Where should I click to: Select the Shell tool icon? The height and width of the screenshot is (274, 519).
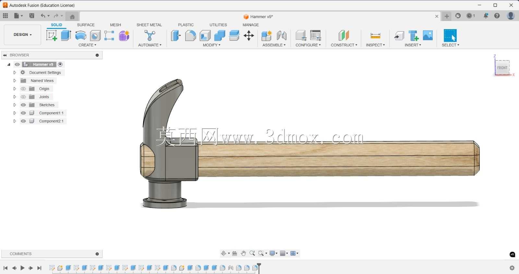point(205,35)
